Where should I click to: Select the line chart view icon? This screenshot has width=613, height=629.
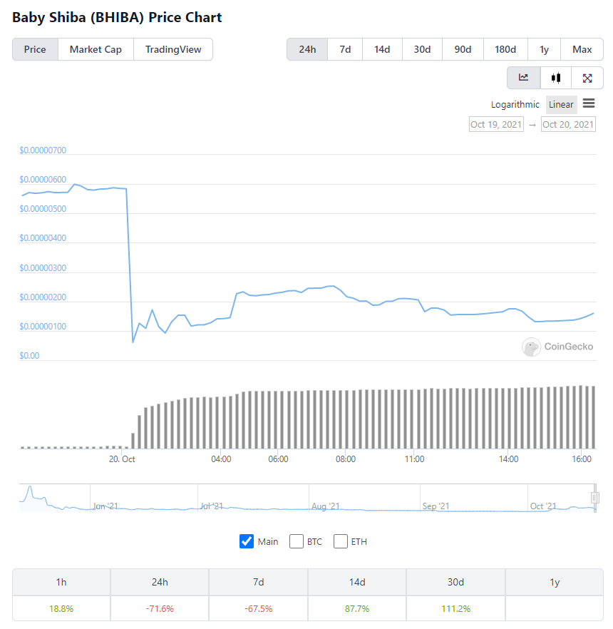tap(524, 78)
